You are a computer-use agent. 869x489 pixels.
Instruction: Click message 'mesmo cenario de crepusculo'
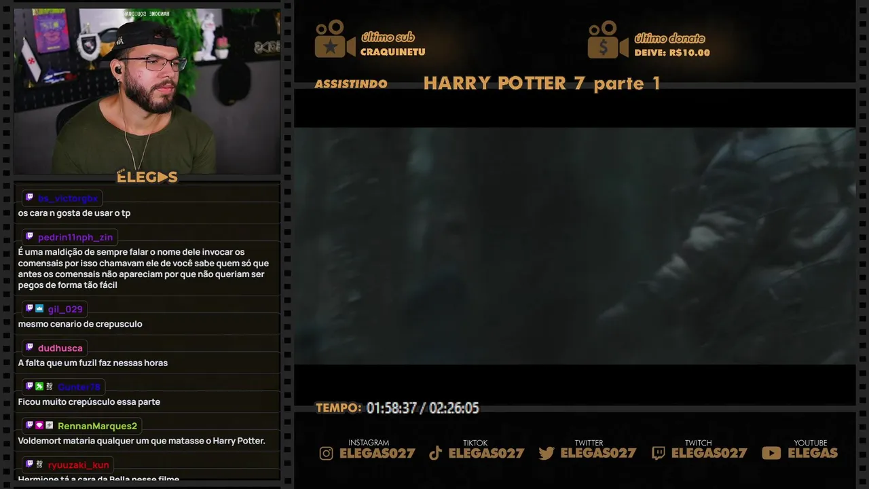(x=80, y=324)
